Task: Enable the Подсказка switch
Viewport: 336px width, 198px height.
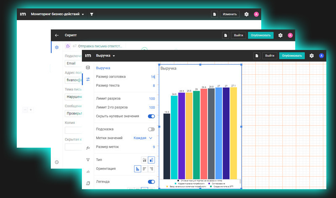Action: tap(151, 129)
